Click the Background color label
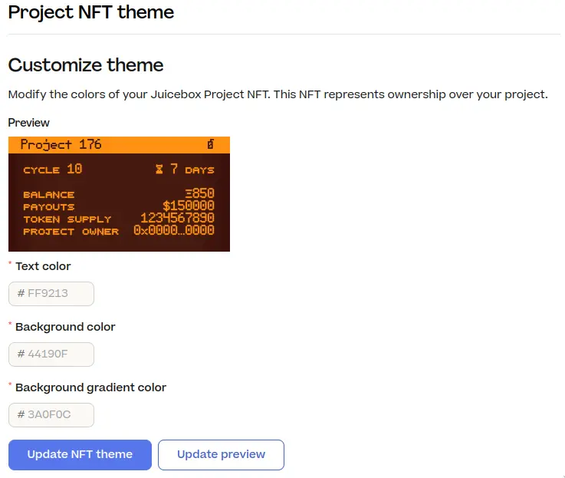The height and width of the screenshot is (478, 565). coord(65,327)
